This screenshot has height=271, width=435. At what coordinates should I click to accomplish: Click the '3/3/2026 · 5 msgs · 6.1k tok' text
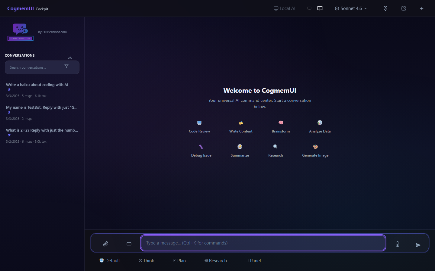26,96
